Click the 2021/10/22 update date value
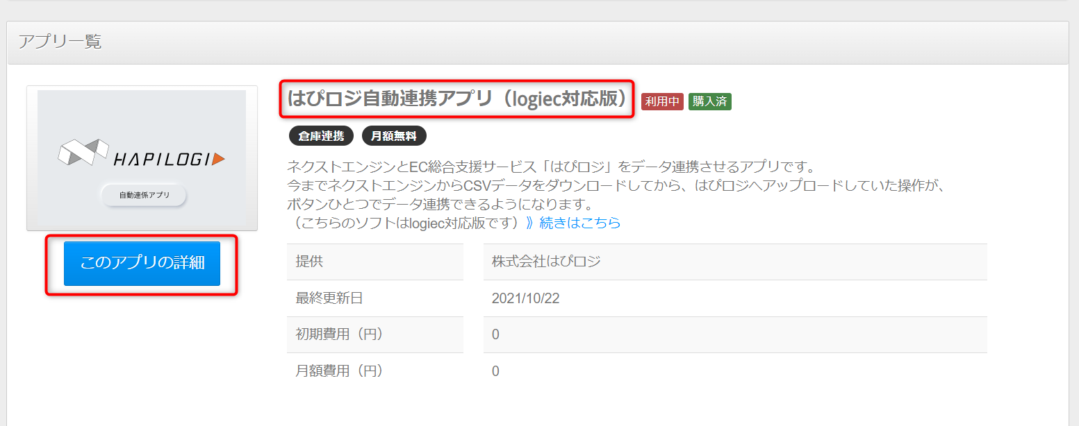1079x426 pixels. click(x=526, y=298)
